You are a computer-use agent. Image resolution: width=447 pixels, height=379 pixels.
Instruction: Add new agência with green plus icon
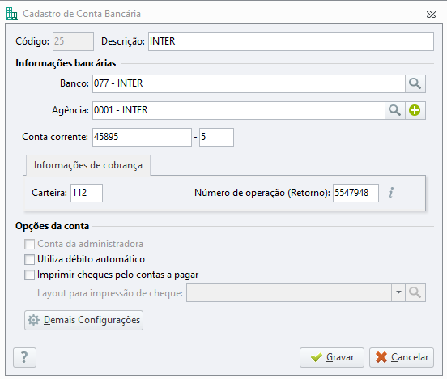pos(415,110)
